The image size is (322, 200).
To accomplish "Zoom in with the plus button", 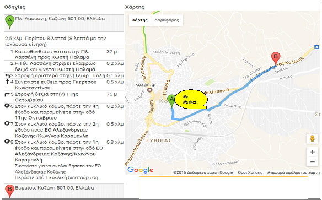I will pos(312,152).
